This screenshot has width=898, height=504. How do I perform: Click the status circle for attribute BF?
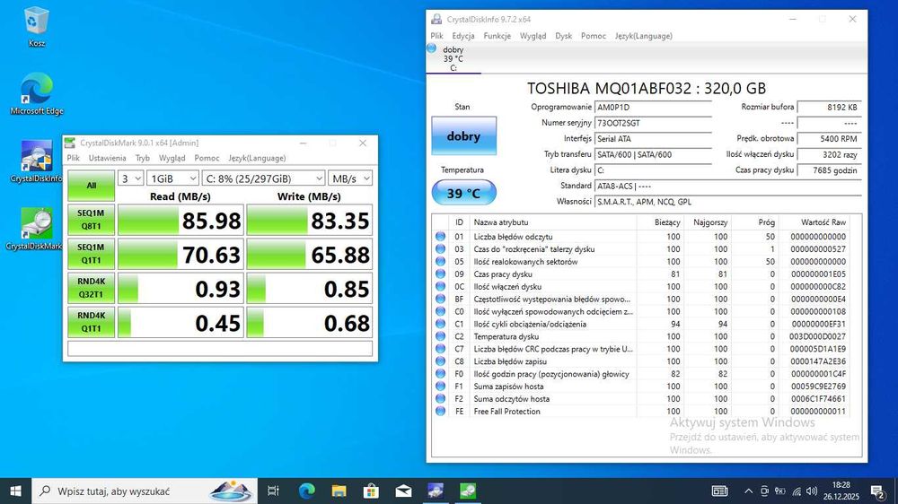(x=440, y=299)
